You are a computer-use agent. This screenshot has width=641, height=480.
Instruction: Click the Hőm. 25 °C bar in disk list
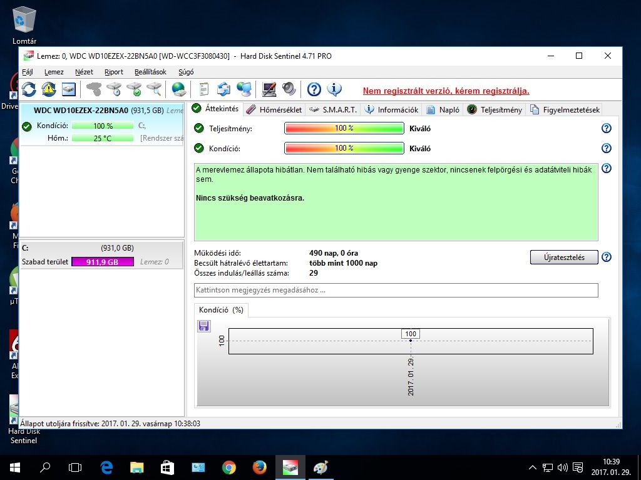tap(103, 138)
